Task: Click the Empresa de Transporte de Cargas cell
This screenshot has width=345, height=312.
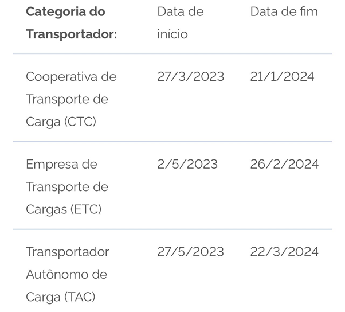Action: coord(66,187)
